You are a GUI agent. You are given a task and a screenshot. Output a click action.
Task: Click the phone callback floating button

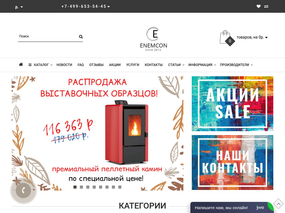point(23,190)
